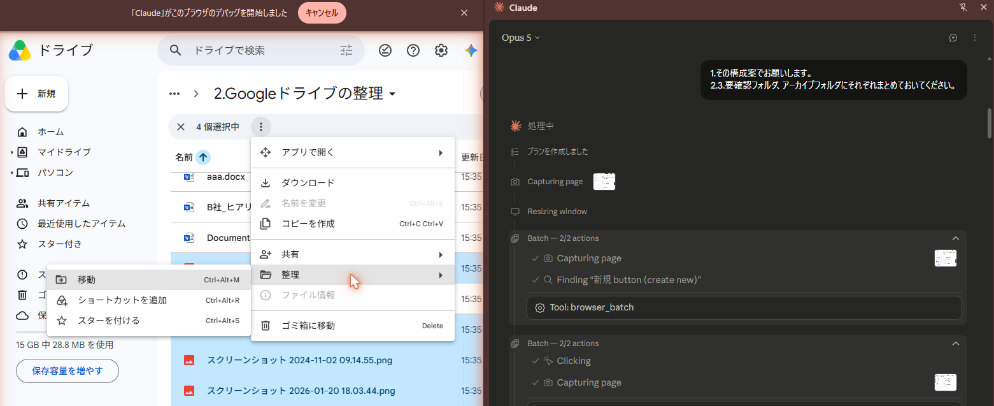Open 最近使用したアイテム in the sidebar
The width and height of the screenshot is (994, 406).
pos(82,224)
